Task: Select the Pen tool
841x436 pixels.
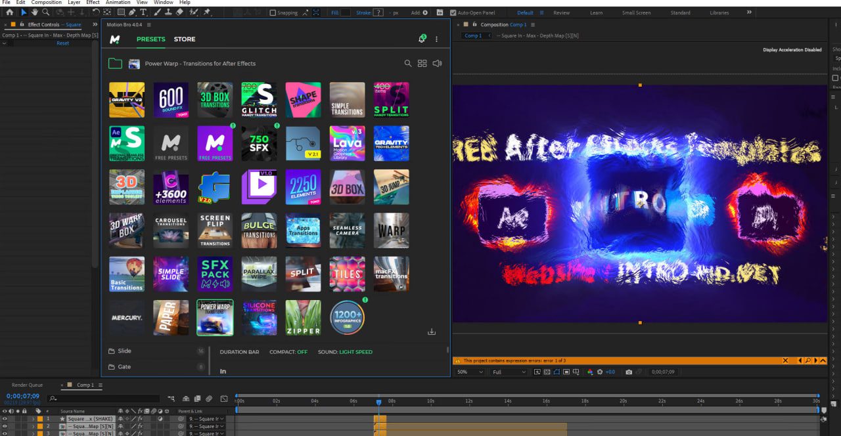Action: coord(132,12)
